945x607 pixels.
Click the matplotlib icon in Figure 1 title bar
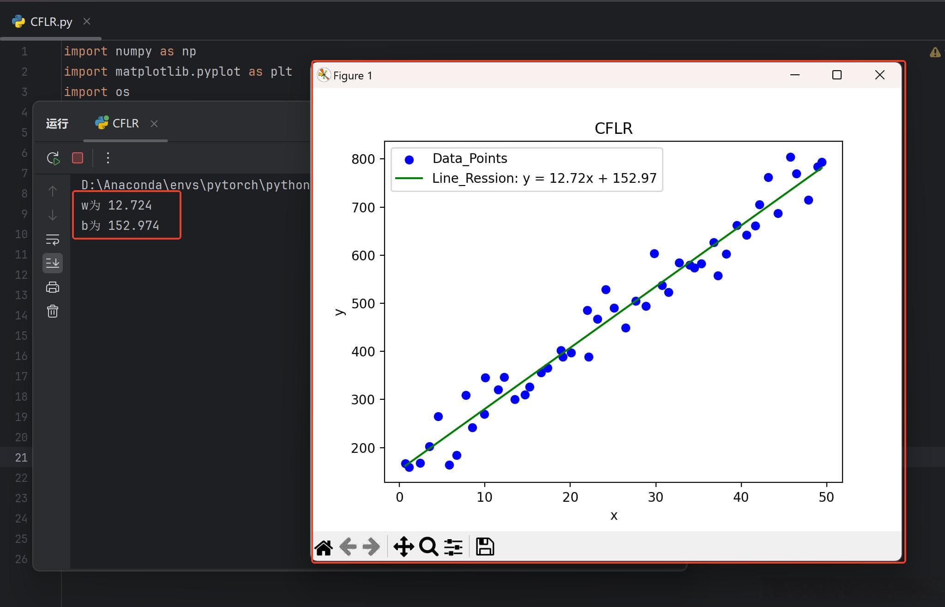324,75
